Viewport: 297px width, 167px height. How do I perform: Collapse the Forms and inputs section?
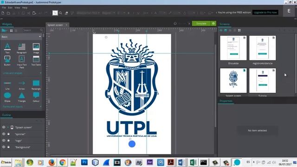coord(40,107)
